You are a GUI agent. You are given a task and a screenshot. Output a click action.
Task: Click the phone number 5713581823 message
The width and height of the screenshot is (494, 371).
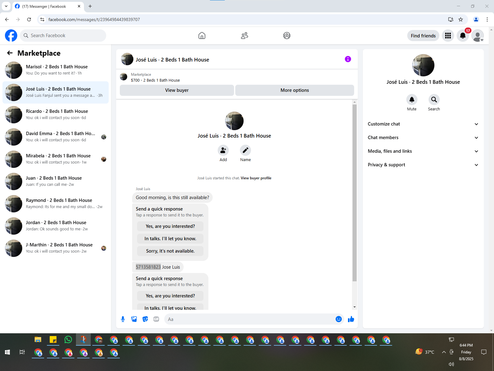[x=148, y=267]
